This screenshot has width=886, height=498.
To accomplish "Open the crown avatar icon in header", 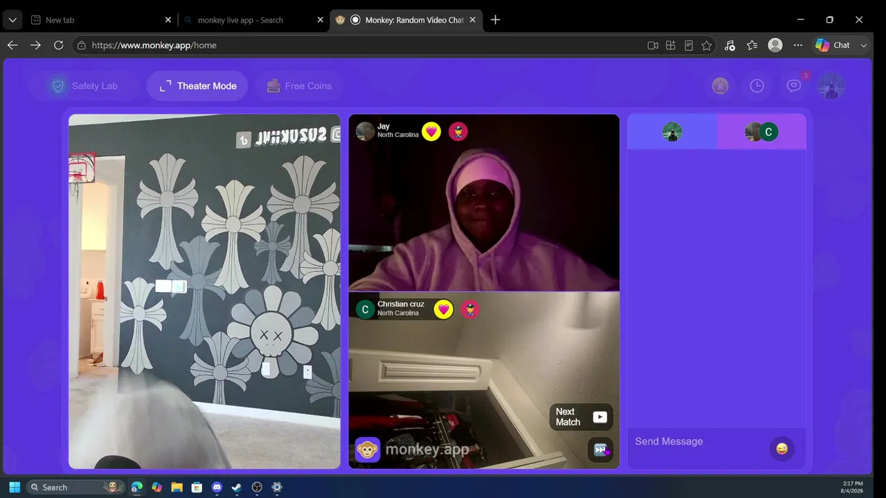I will pyautogui.click(x=721, y=86).
